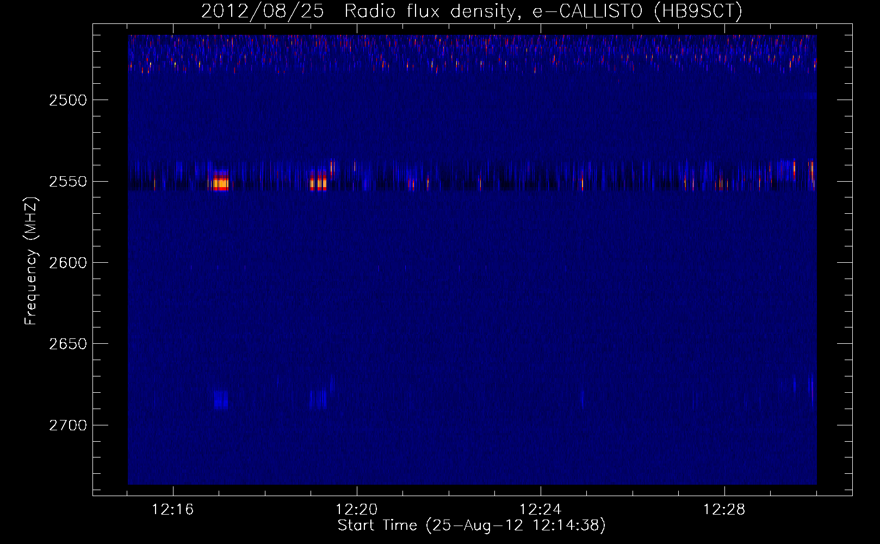Click the 12:28 time tick label
Screen dimensions: 880x544
724,510
